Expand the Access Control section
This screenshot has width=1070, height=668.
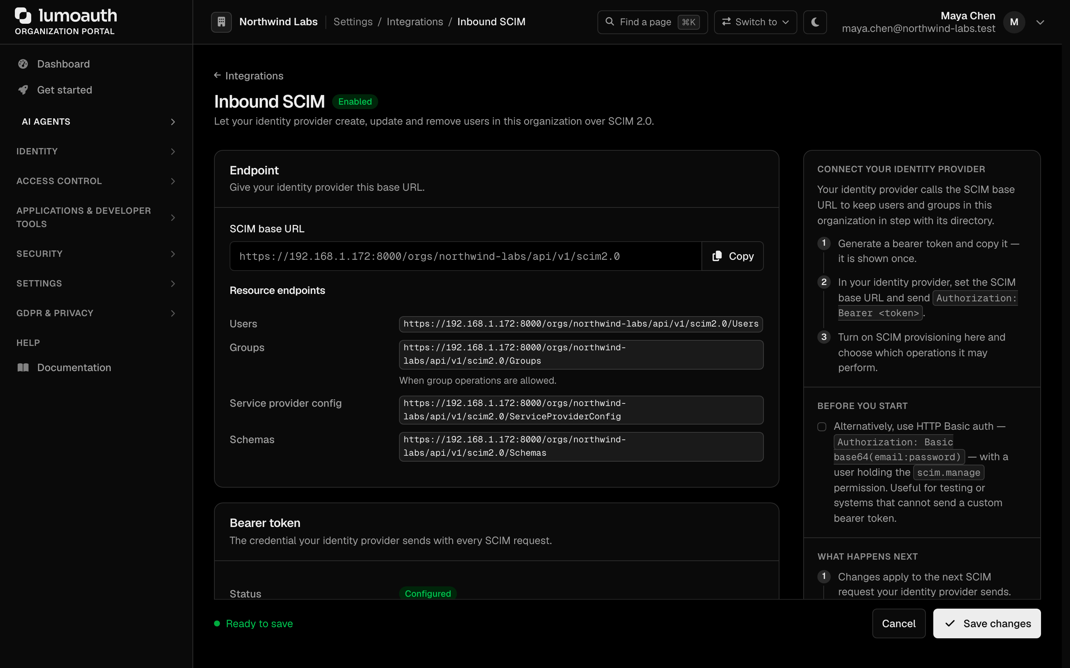tap(96, 181)
